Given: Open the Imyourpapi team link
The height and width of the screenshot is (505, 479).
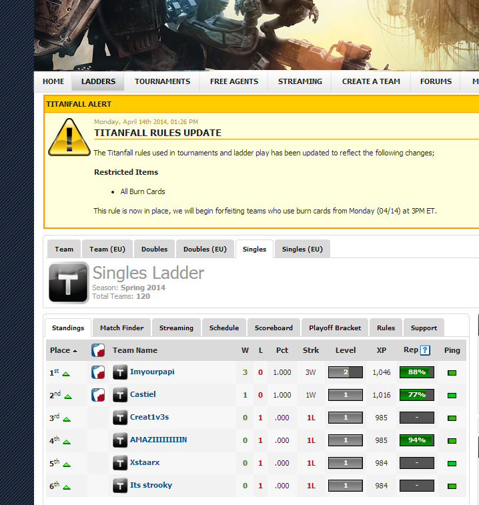Looking at the screenshot, I should click(152, 372).
